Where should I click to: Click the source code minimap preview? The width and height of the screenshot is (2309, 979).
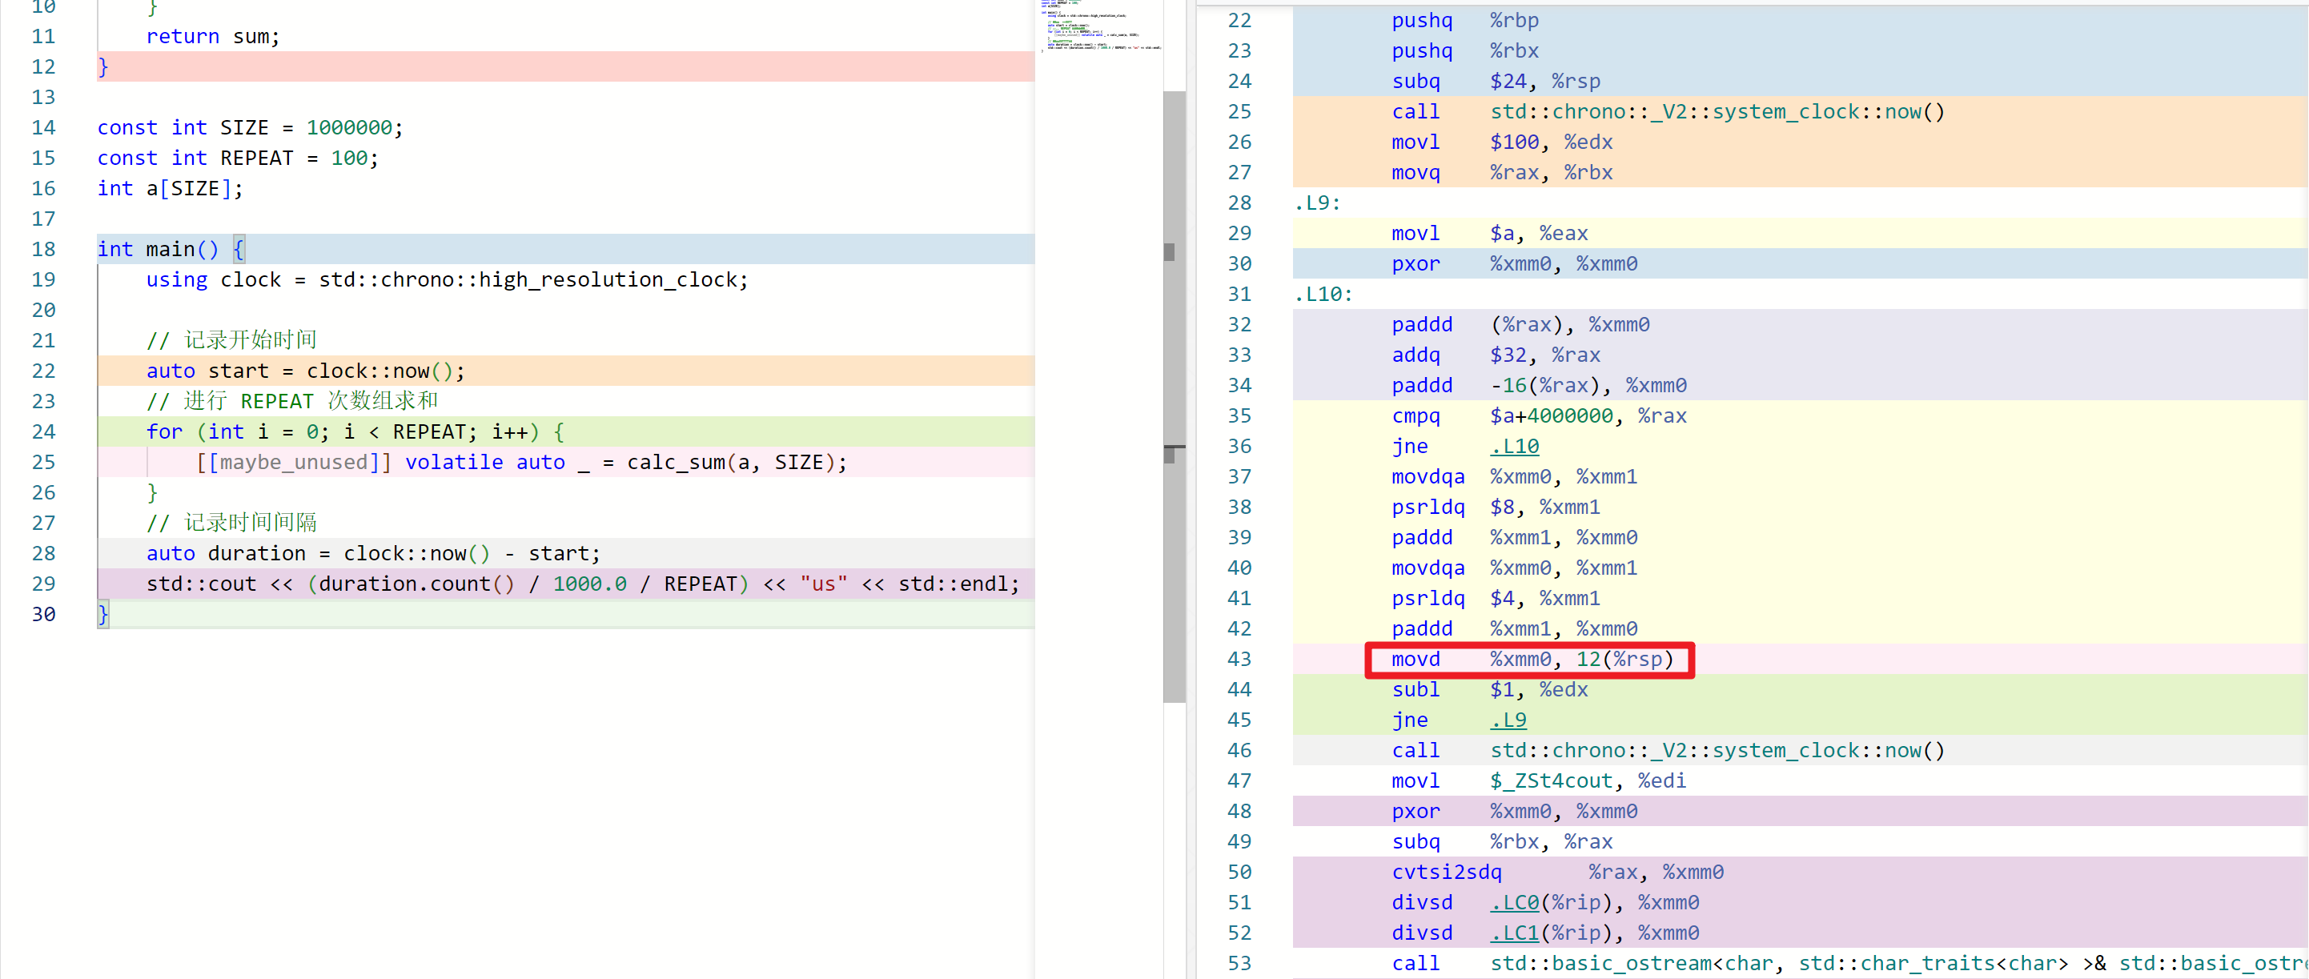(1100, 27)
